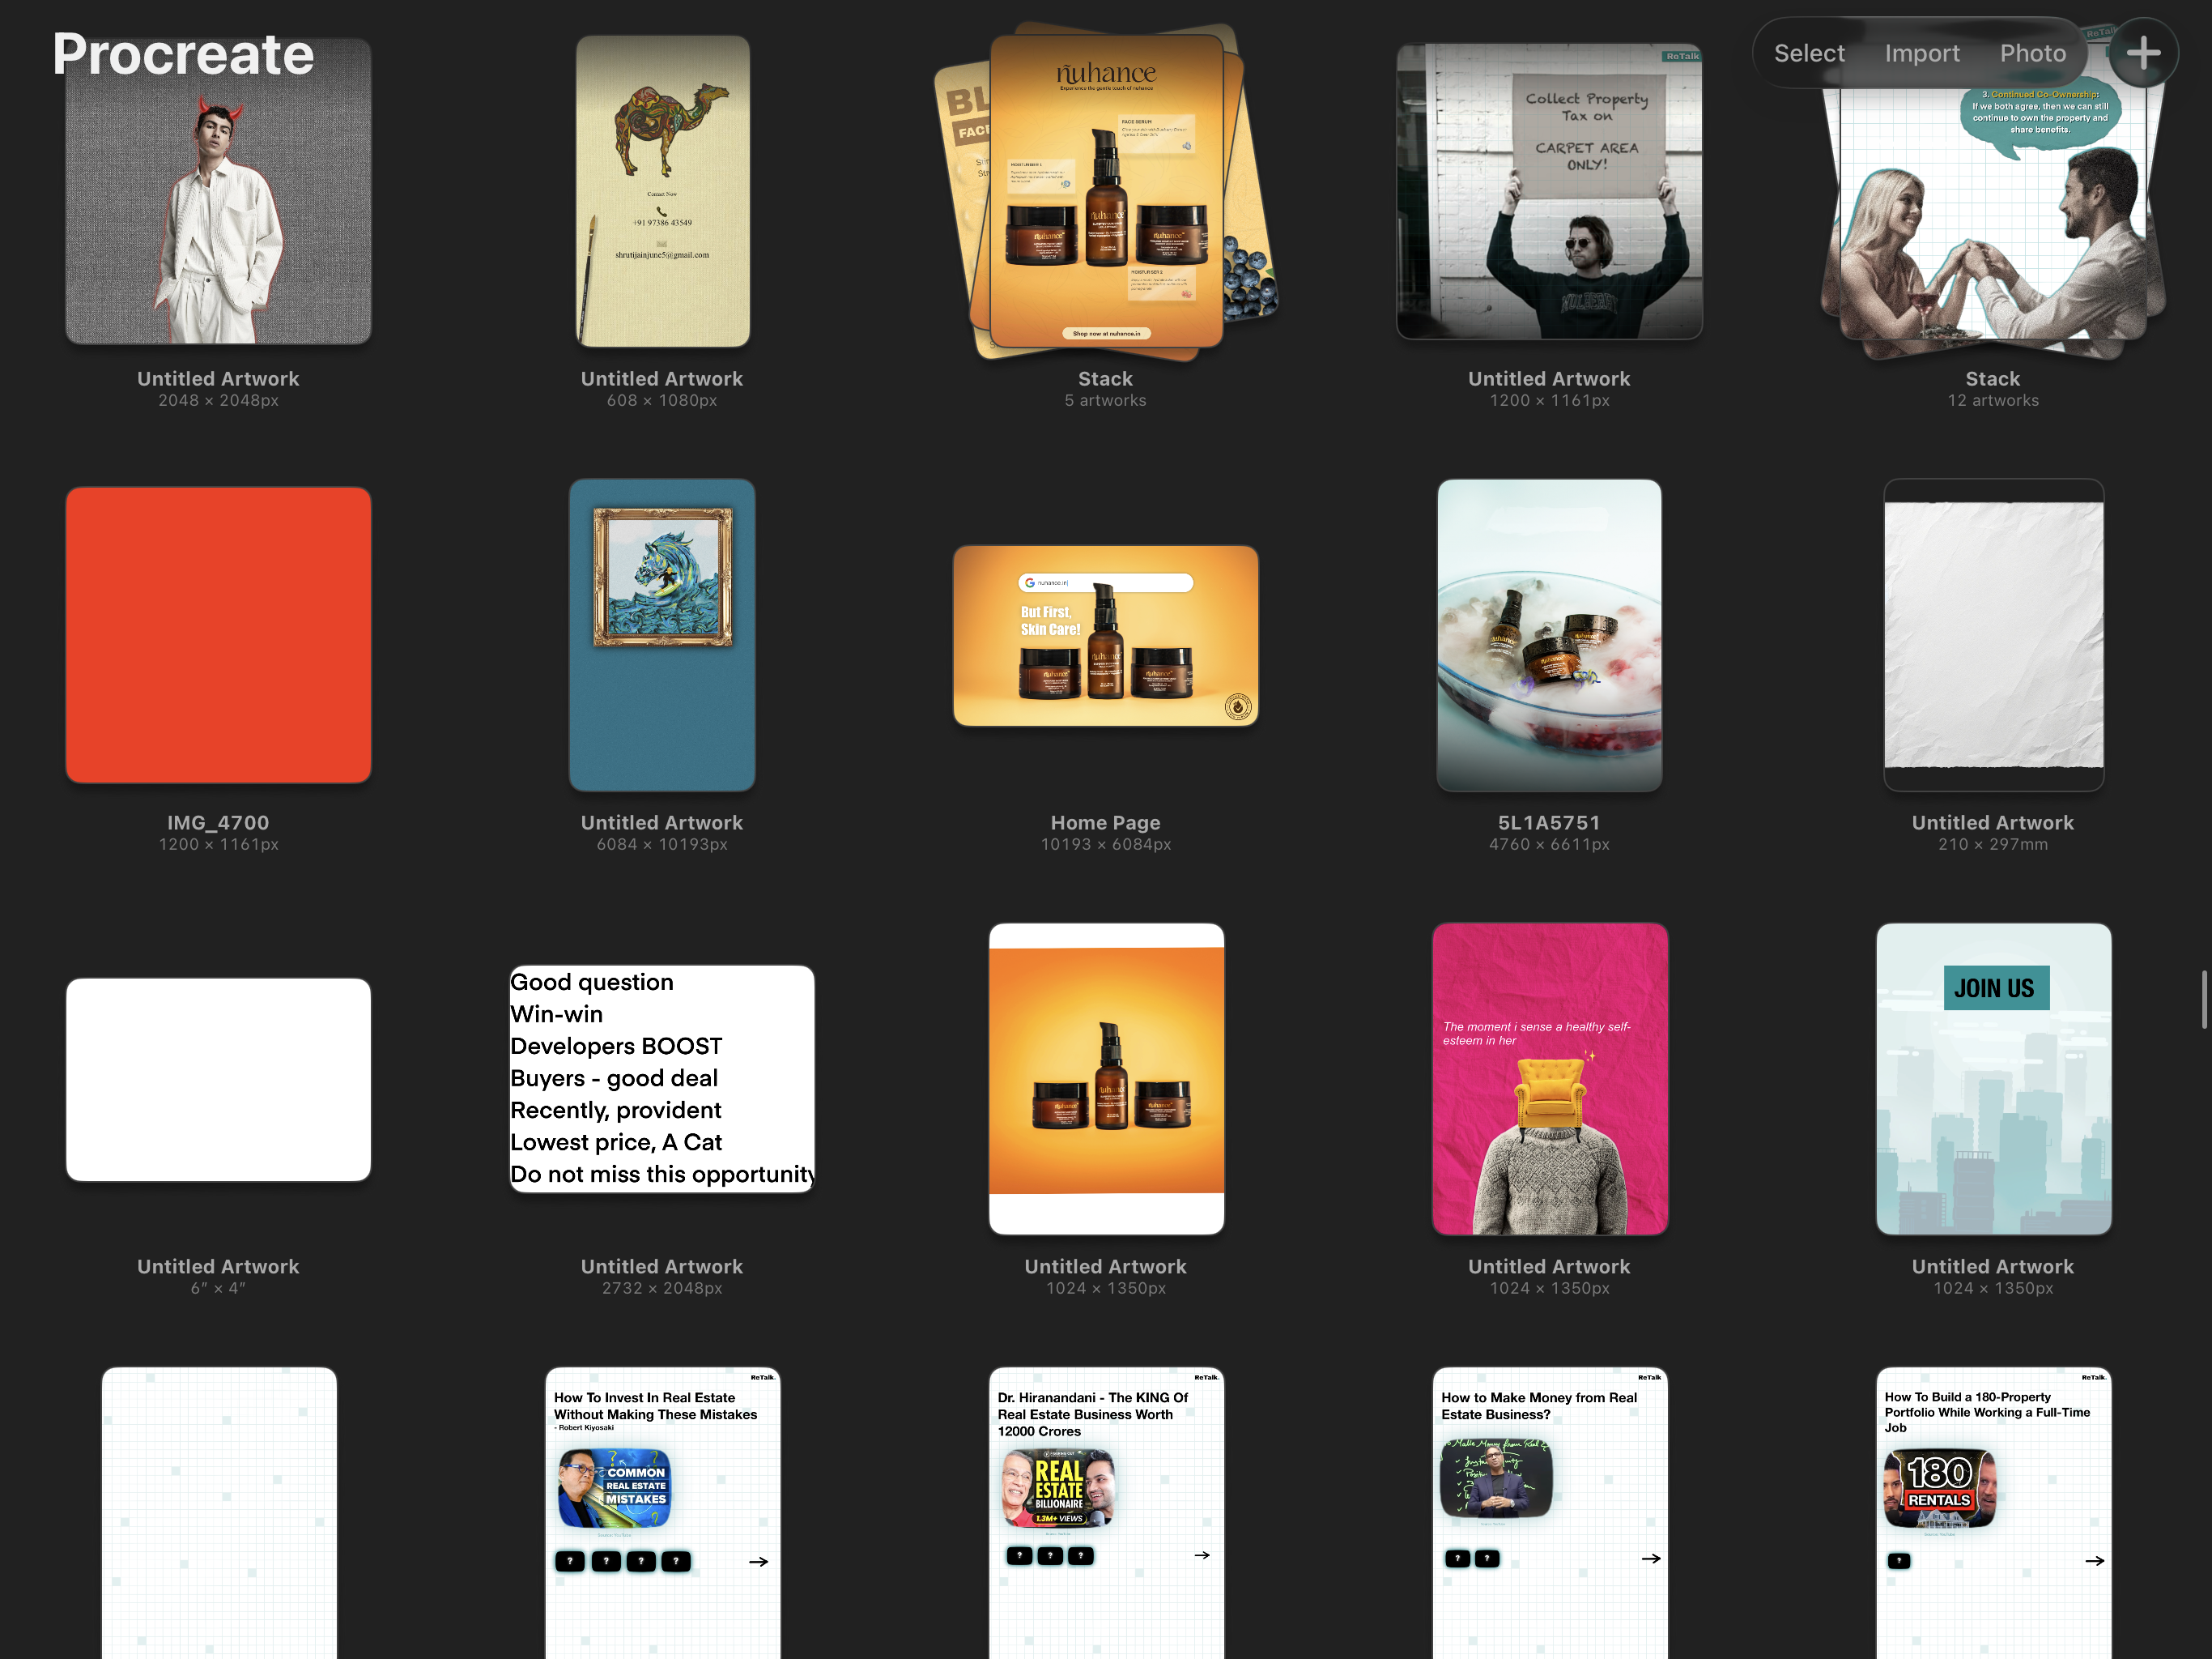Open the Import menu option

point(1921,53)
